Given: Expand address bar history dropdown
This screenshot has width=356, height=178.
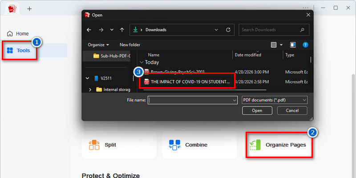Looking at the screenshot, I should [x=216, y=30].
